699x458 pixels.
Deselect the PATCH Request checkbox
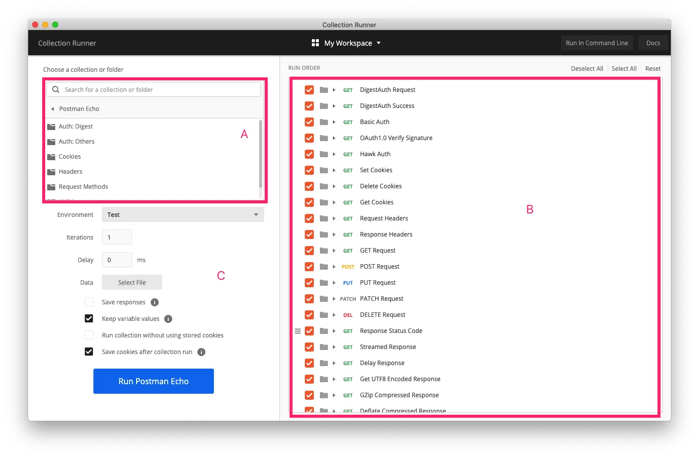click(x=309, y=299)
